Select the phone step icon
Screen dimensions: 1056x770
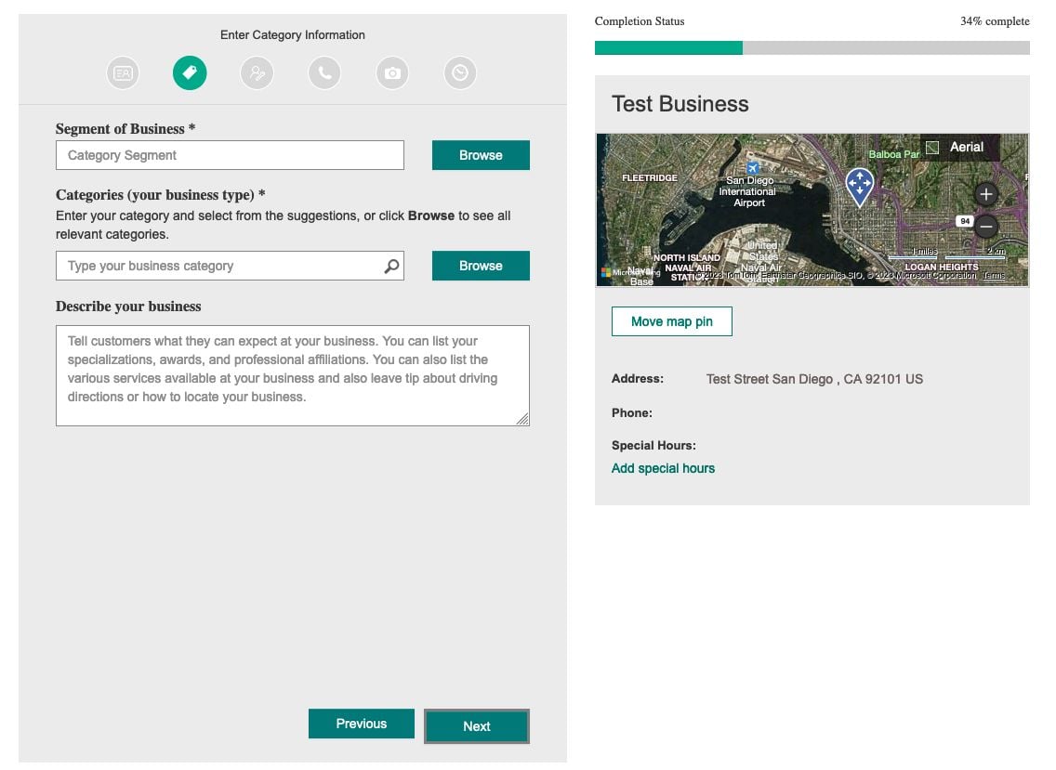(324, 72)
